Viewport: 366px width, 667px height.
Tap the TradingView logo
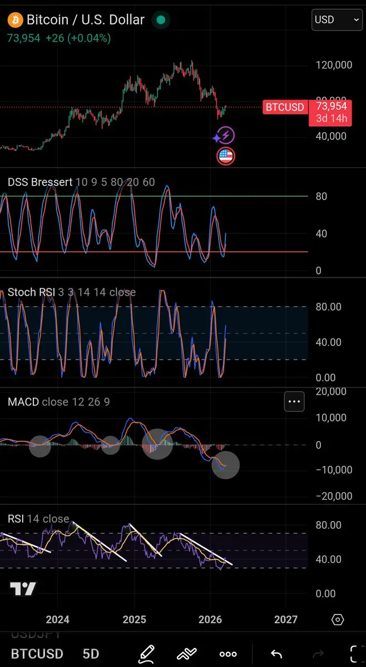point(23,589)
